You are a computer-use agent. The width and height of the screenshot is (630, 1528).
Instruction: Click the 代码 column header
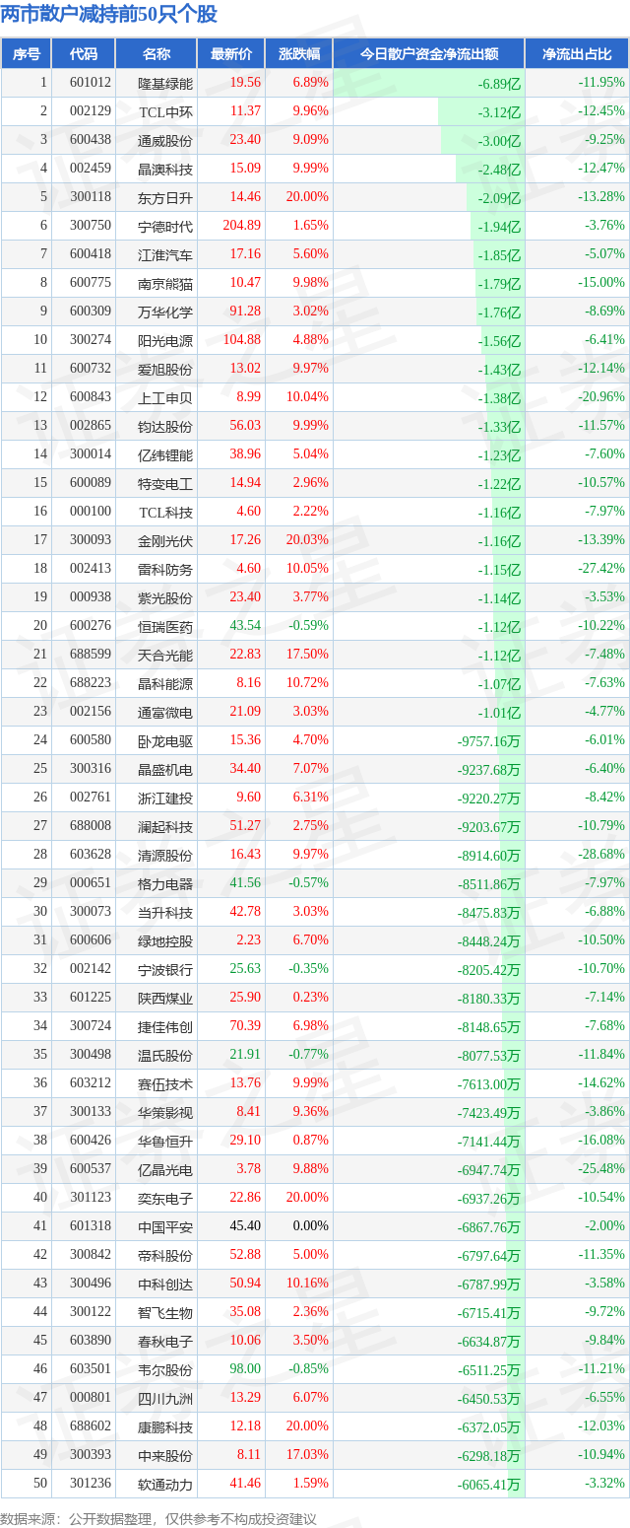pos(84,54)
